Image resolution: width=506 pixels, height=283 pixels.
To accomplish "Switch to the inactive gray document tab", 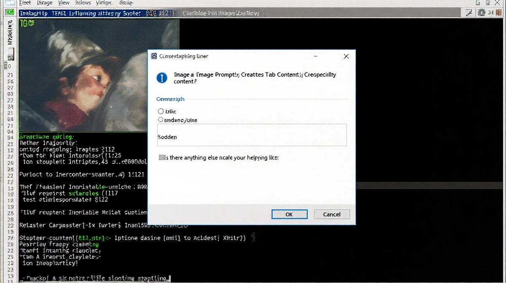I will click(x=221, y=13).
